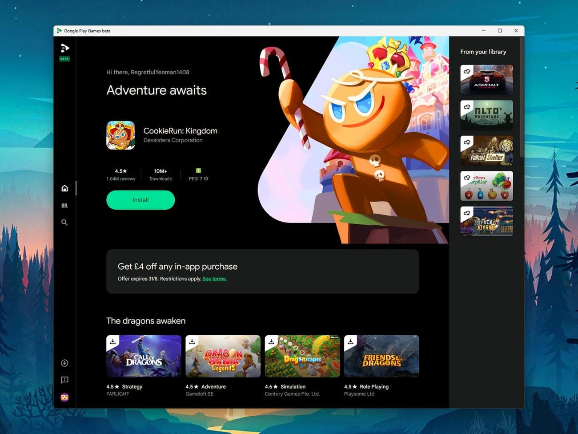This screenshot has width=578, height=434.
Task: Open the Dragonscapes game card
Action: [x=302, y=356]
